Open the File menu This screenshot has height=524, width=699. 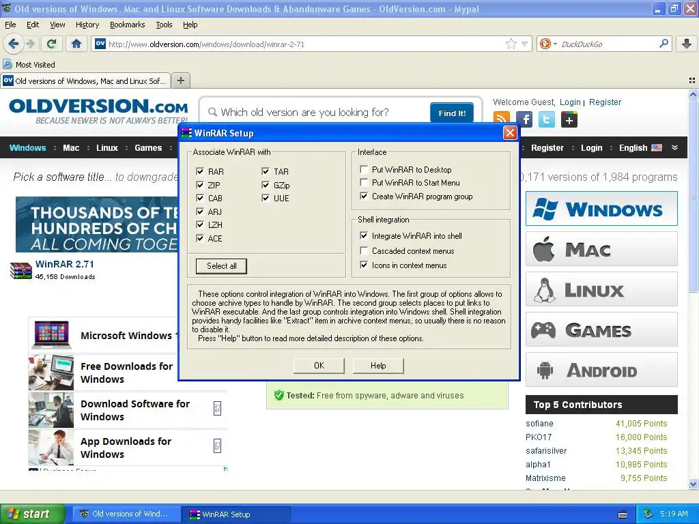(10, 25)
